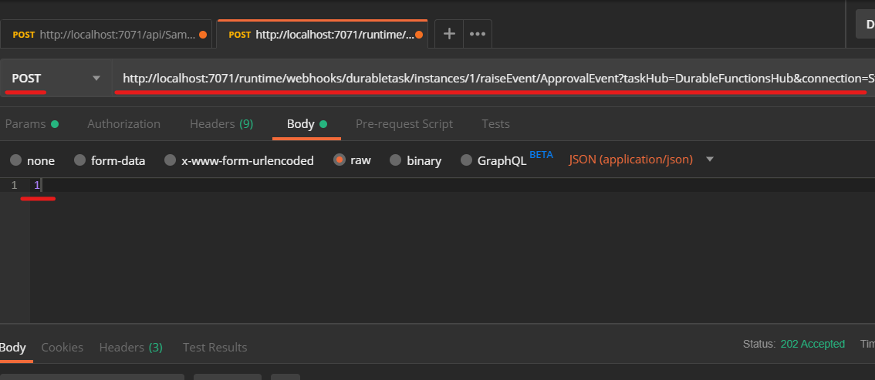Show the response Body tab
The image size is (875, 380).
13,347
